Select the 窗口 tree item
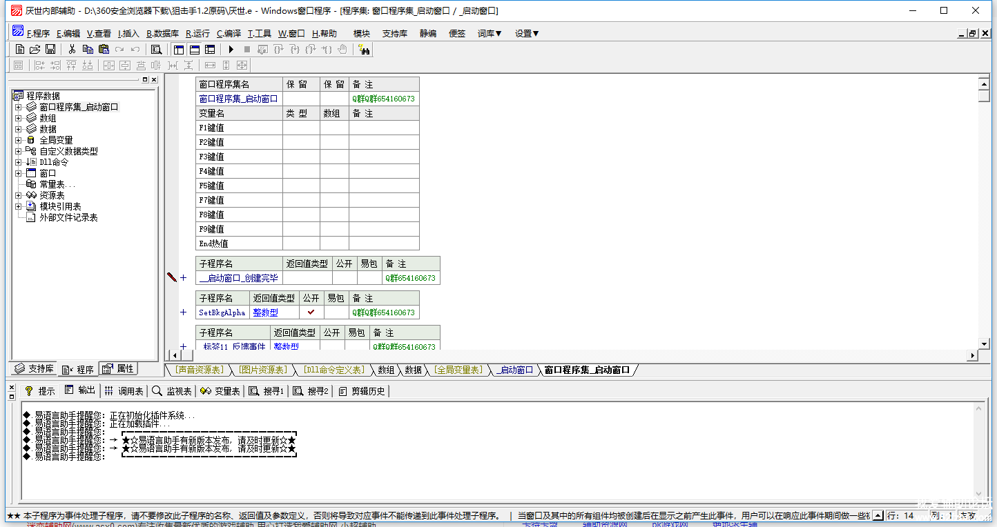Screen dimensions: 997x527 [48, 173]
